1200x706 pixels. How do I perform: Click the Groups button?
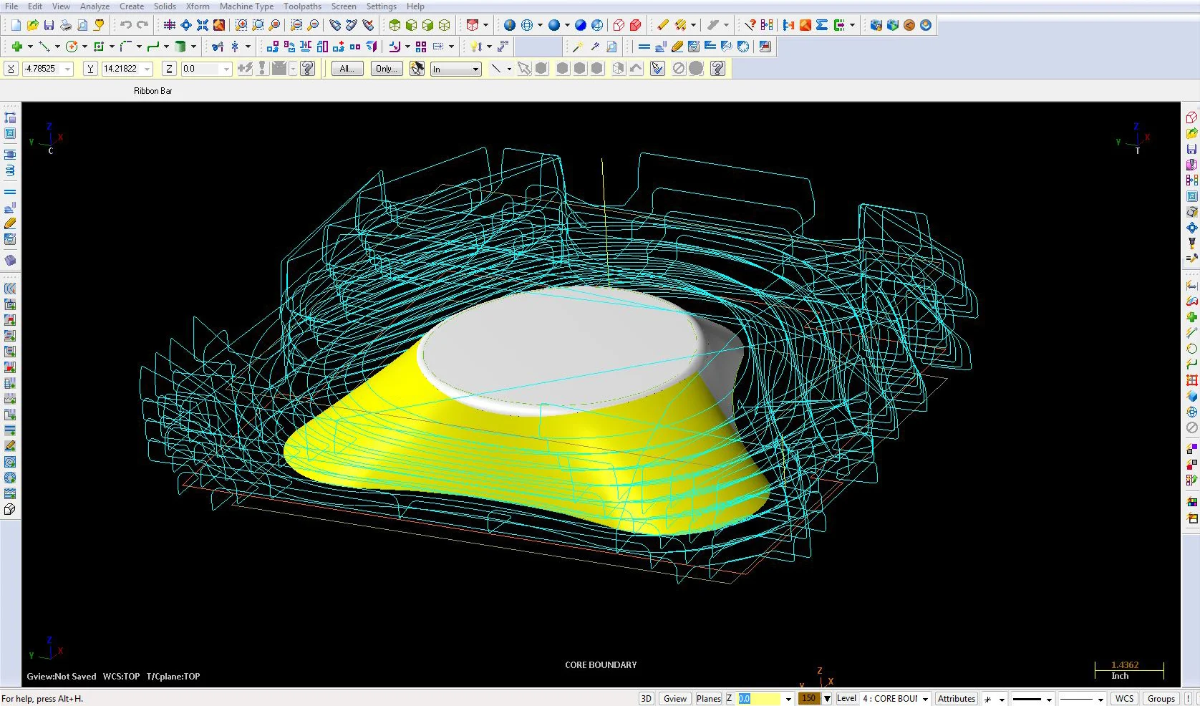[x=1161, y=699]
